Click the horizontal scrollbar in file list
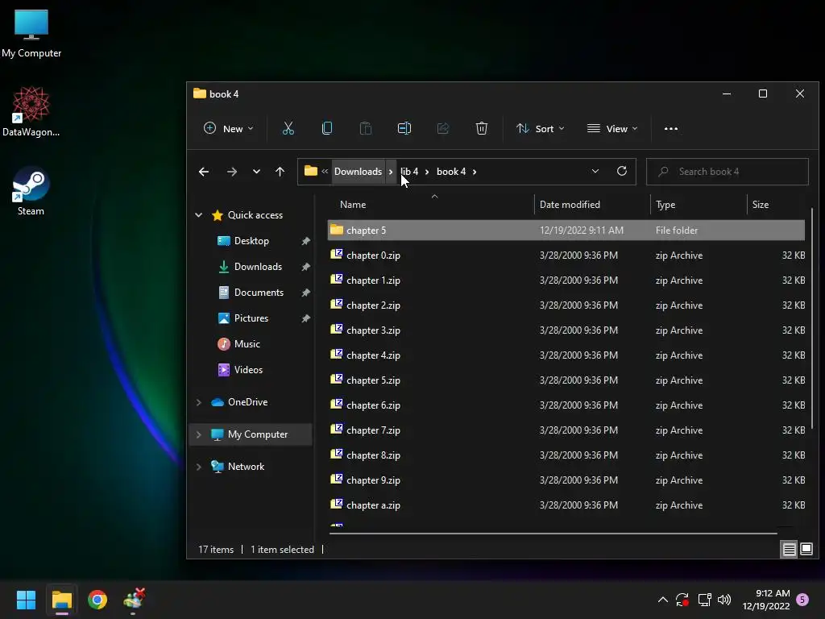Viewport: 825px width, 619px height. (x=553, y=534)
